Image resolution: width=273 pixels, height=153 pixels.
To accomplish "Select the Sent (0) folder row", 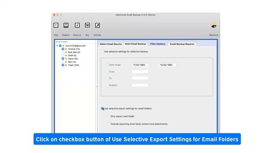I will click(x=72, y=62).
